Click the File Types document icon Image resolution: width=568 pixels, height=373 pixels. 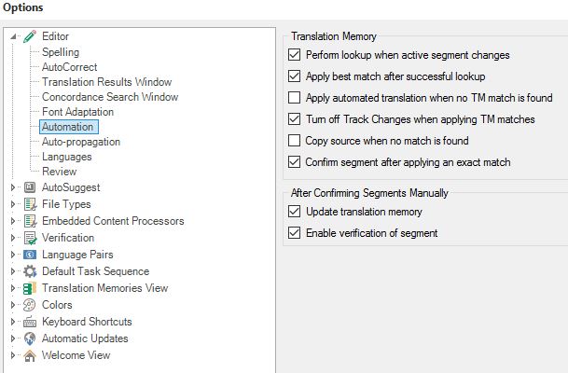click(30, 204)
